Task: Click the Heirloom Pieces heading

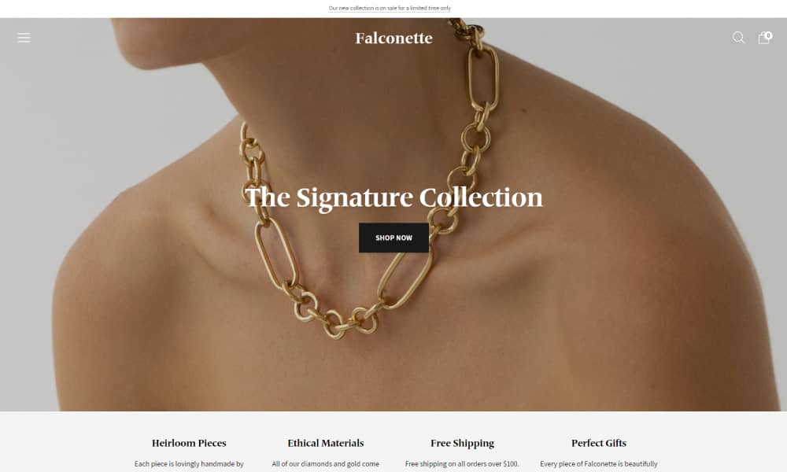Action: coord(189,443)
